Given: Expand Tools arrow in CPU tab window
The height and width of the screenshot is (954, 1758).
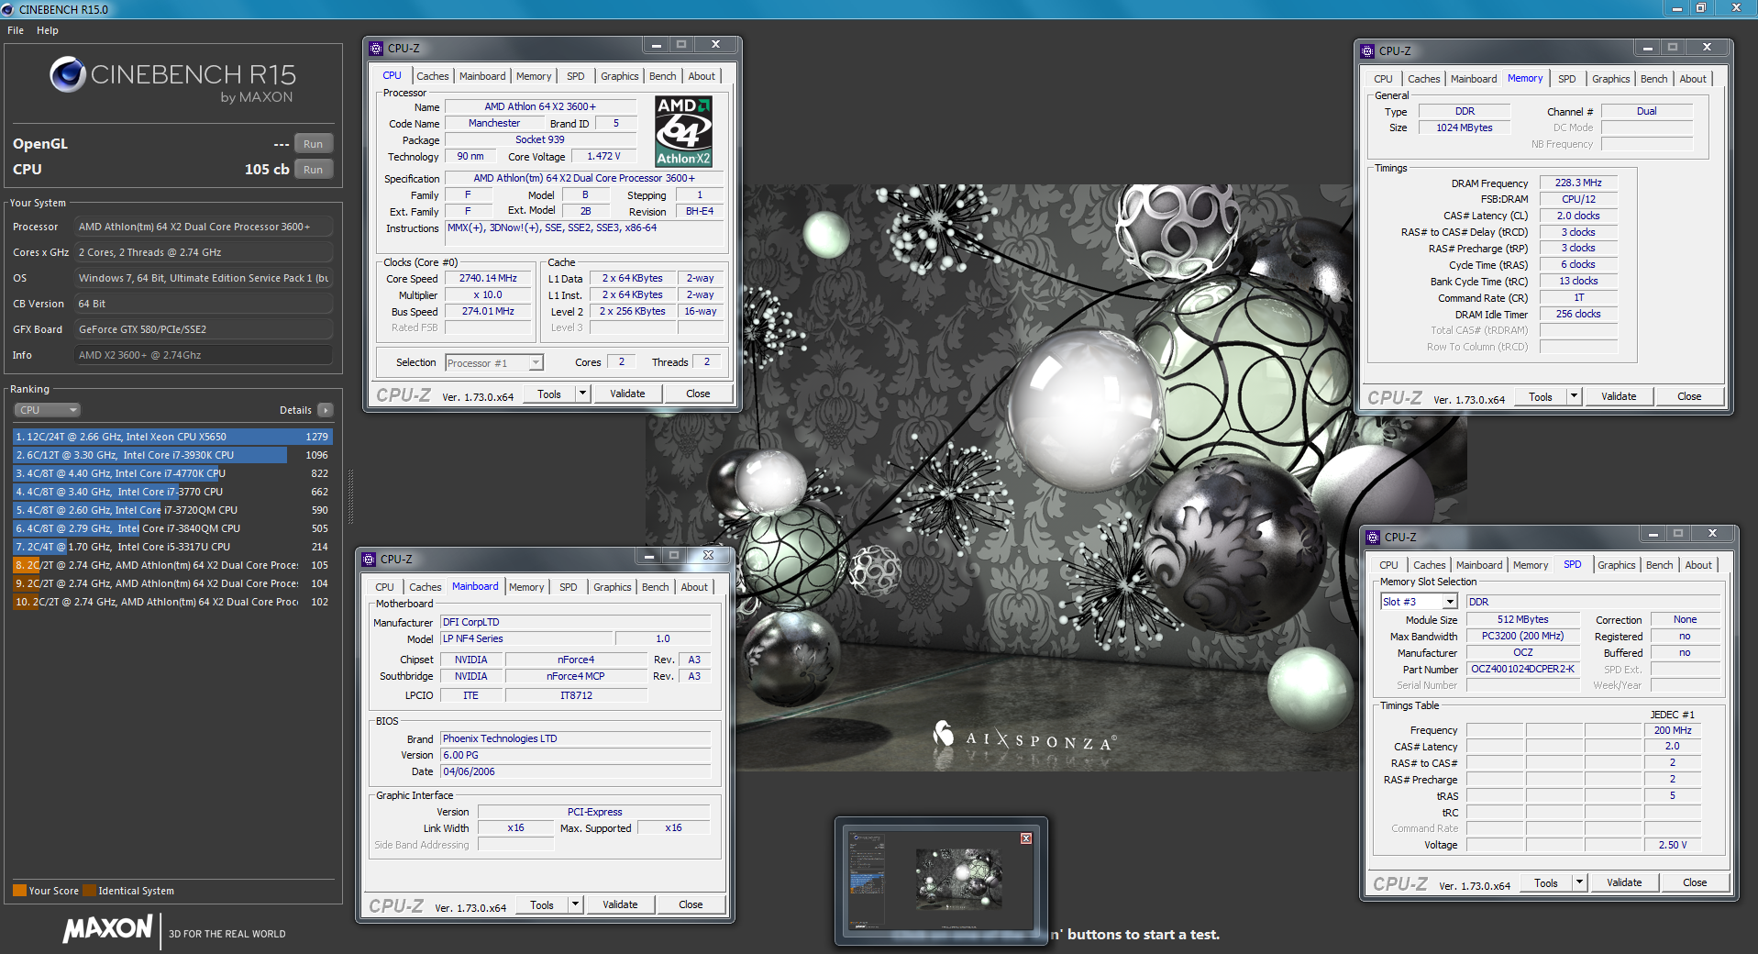Looking at the screenshot, I should (x=581, y=394).
